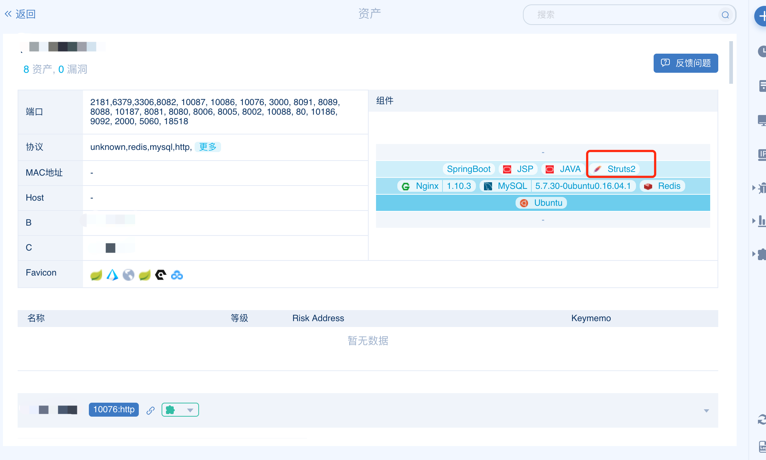The image size is (766, 460).
Task: Click the Risk Address column header
Action: pyautogui.click(x=318, y=318)
